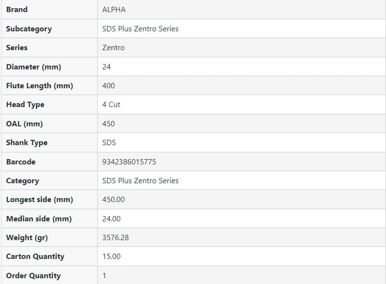
Task: Select the Flute Length value 400
Action: tap(109, 86)
